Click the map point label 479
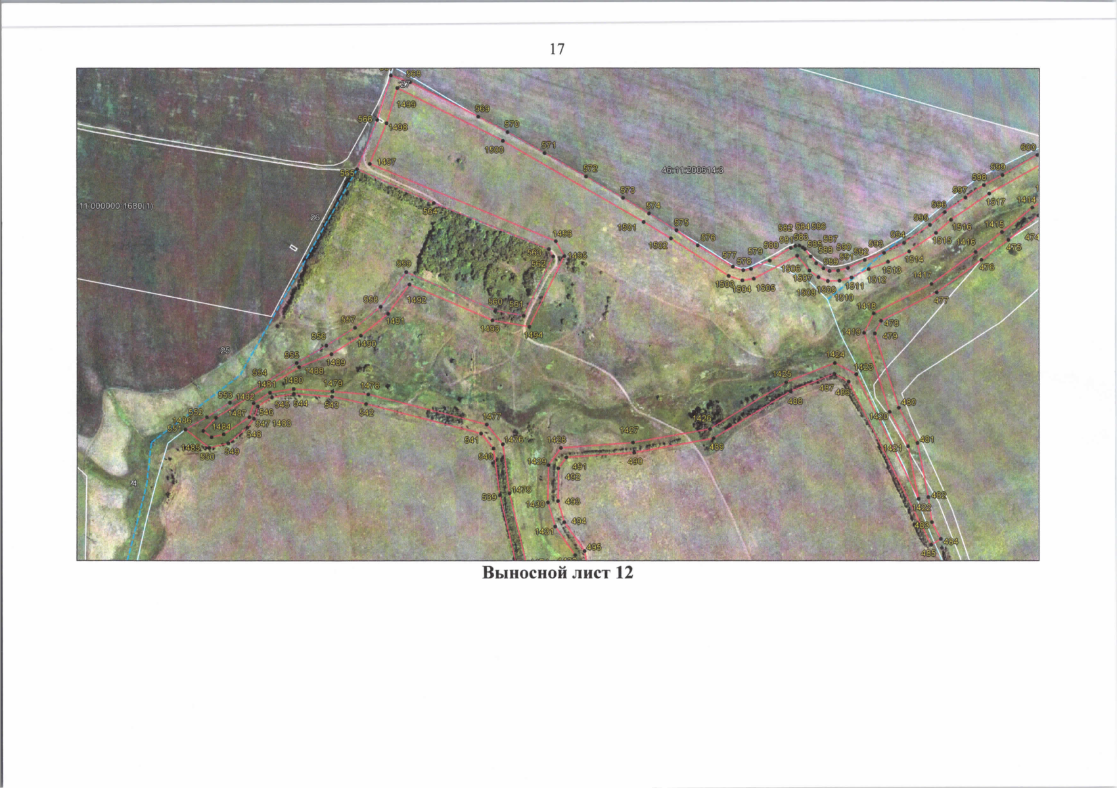Image resolution: width=1117 pixels, height=788 pixels. tap(890, 336)
